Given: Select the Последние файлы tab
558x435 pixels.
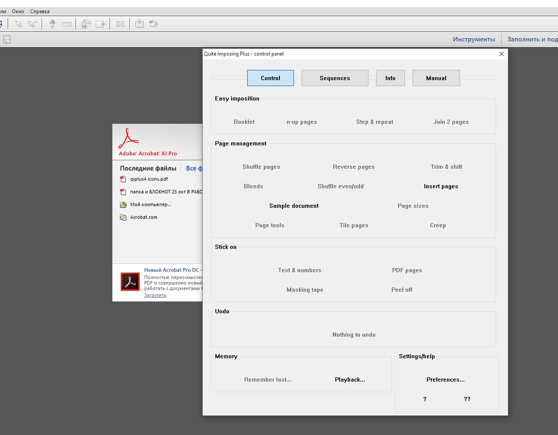Looking at the screenshot, I should coord(148,168).
